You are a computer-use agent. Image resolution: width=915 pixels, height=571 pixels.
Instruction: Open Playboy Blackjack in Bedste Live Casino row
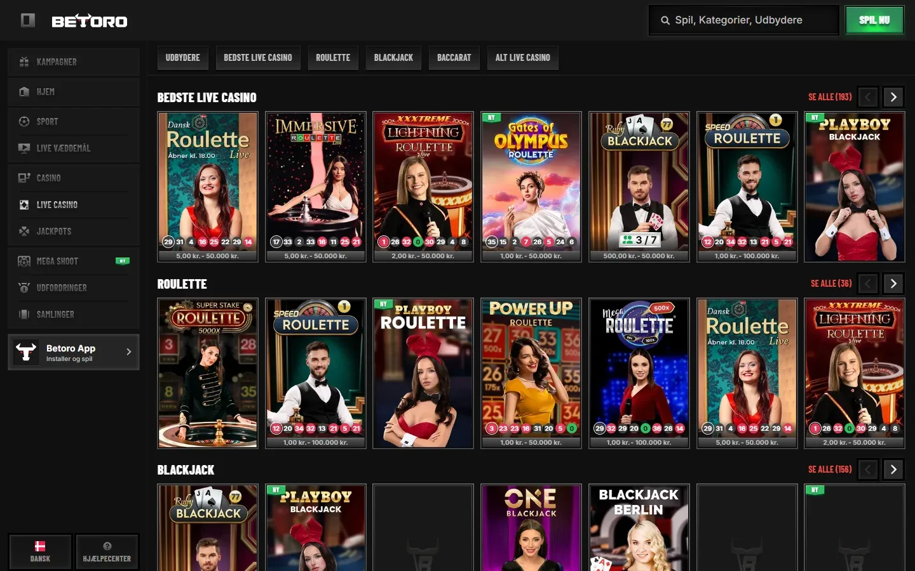(855, 187)
